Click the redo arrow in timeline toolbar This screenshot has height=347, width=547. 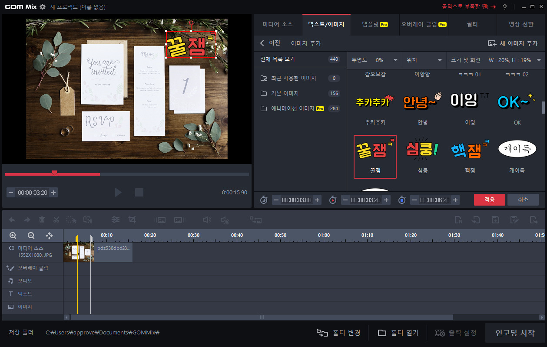27,220
